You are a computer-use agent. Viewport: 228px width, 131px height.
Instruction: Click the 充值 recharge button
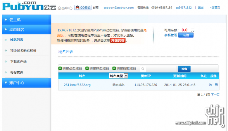click(186, 35)
